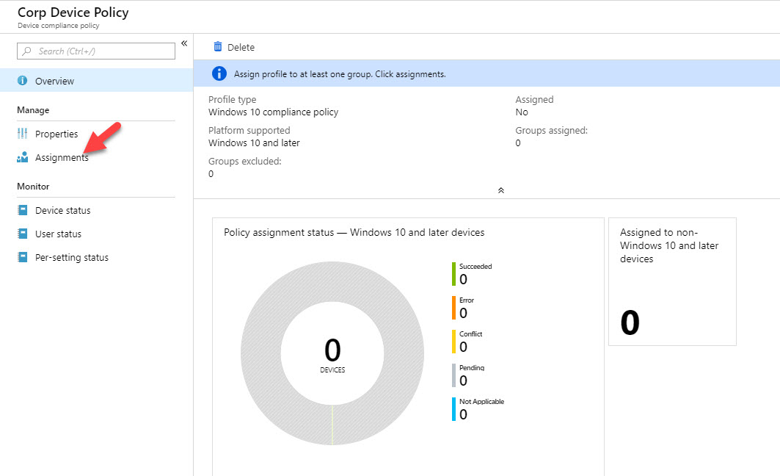Collapse the profile details section

pos(501,190)
